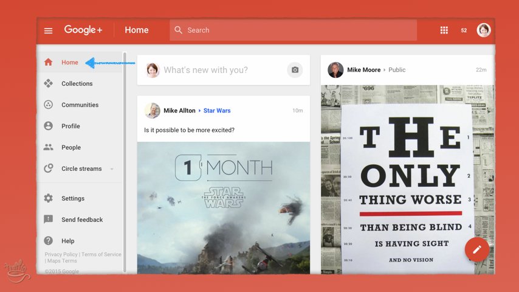This screenshot has width=519, height=292.
Task: Select Communities in the sidebar
Action: (81, 105)
